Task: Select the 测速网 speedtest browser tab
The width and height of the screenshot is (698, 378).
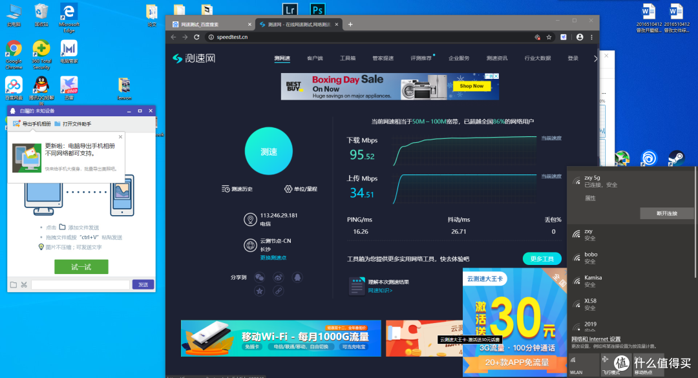Action: [298, 25]
